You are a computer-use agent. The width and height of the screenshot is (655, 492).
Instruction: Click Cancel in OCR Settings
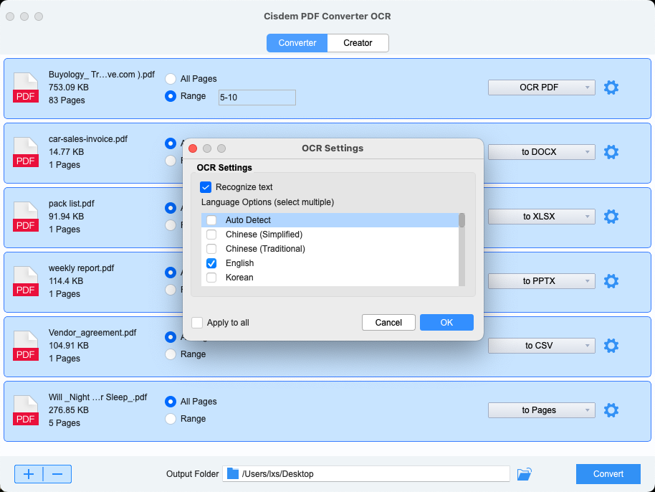point(388,323)
